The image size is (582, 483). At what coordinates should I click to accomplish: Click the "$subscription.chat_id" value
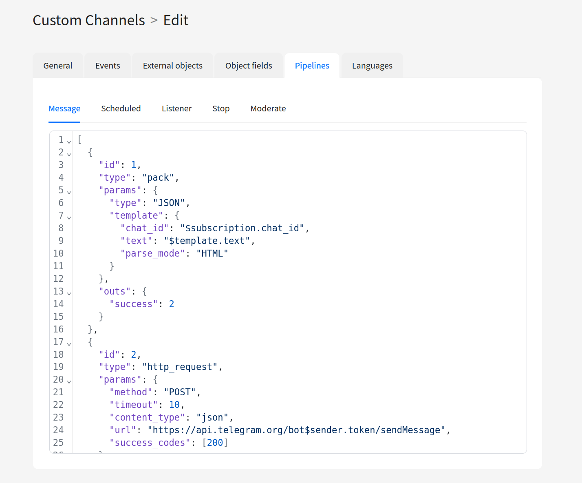[242, 228]
